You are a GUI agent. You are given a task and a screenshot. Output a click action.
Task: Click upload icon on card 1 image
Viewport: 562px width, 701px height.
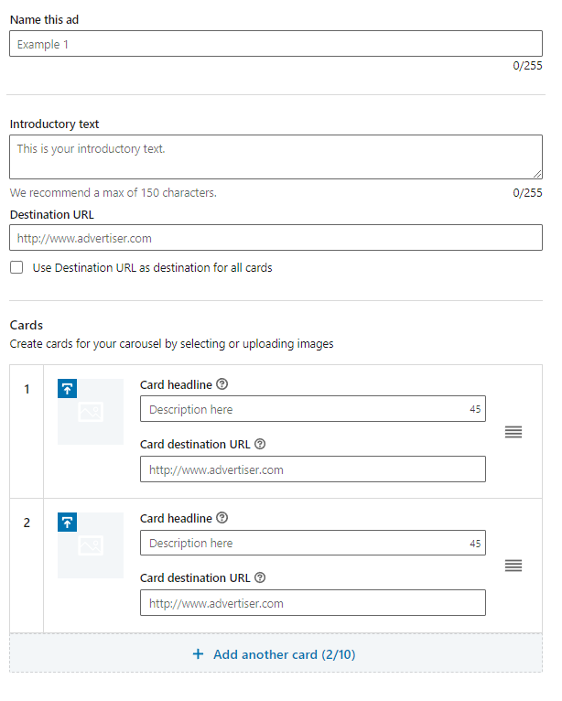point(68,389)
